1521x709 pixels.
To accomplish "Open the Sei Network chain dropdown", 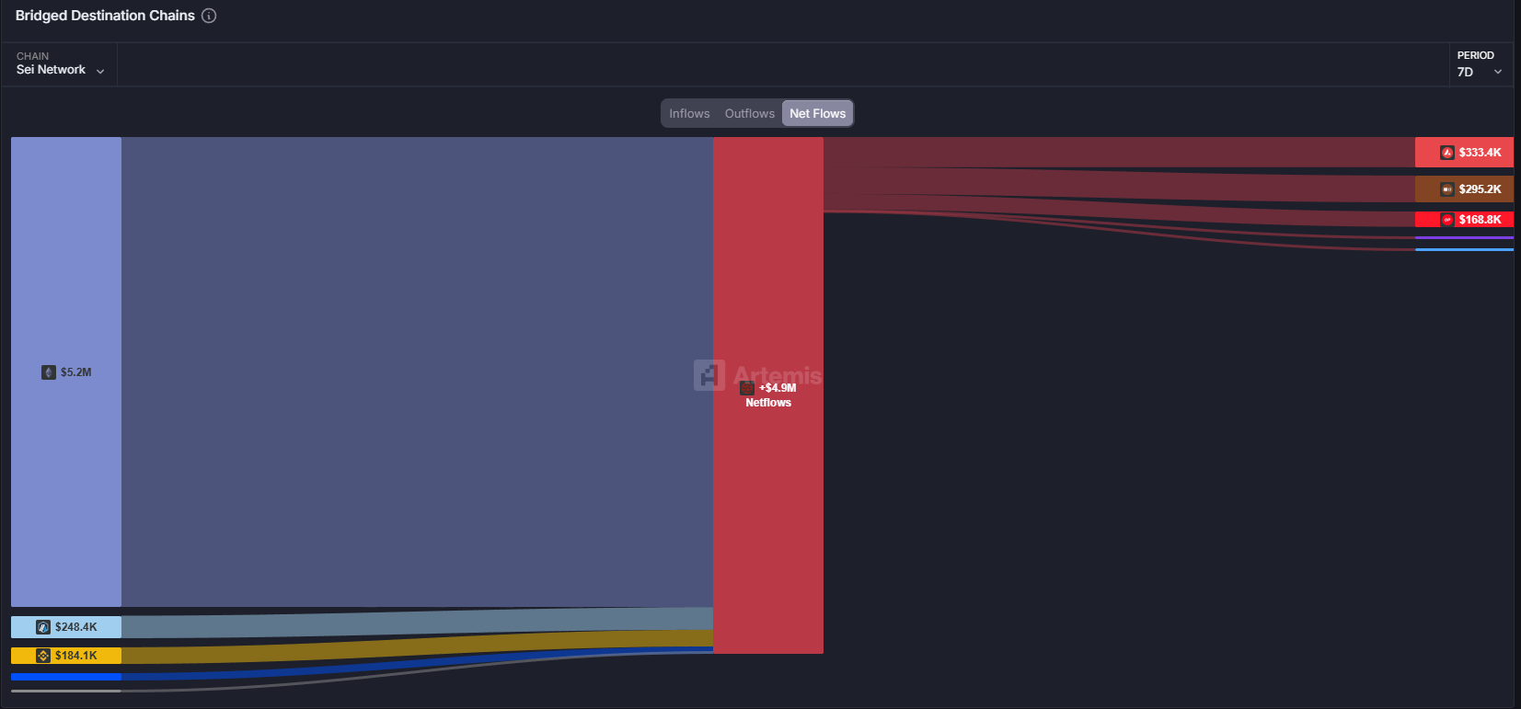I will [x=60, y=70].
